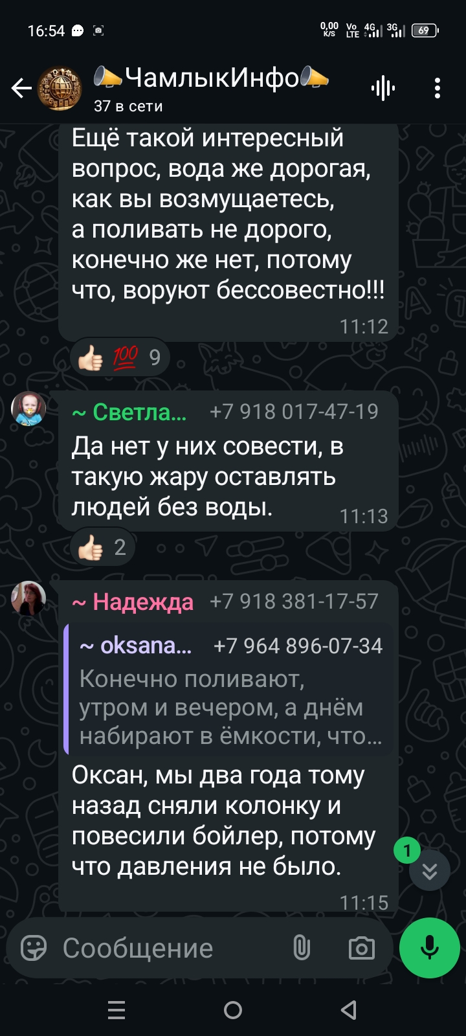Tap the pink Надежда sender name
This screenshot has height=1036, width=466.
click(x=133, y=602)
